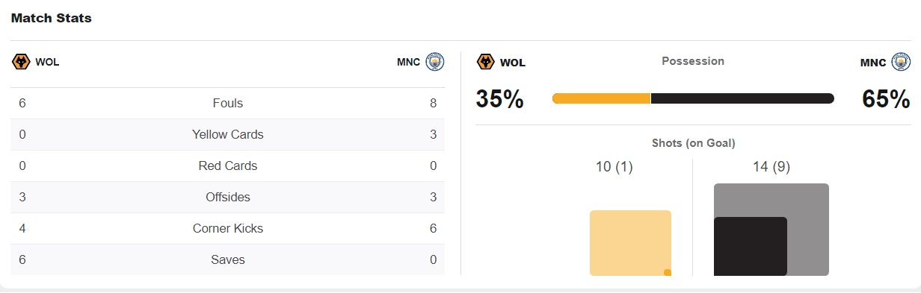Image resolution: width=921 pixels, height=293 pixels.
Task: Click the MNC label in possession panel
Action: click(873, 62)
